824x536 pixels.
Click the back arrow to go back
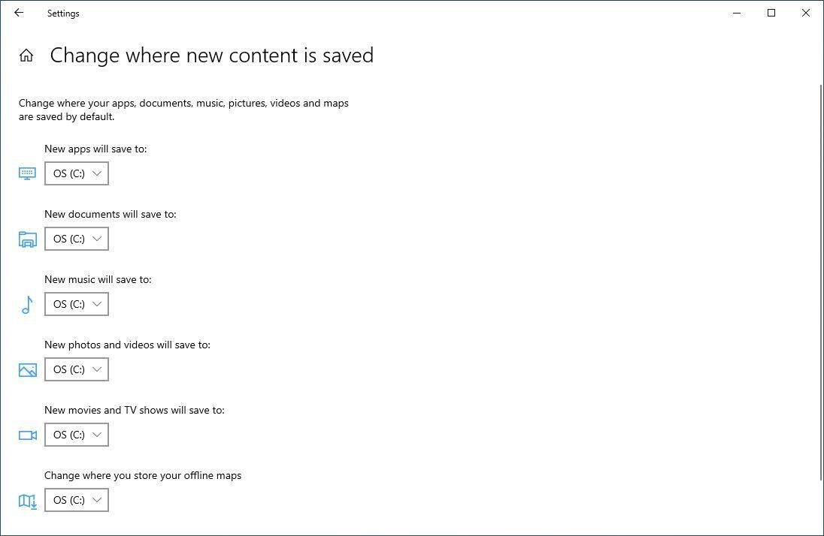(19, 13)
